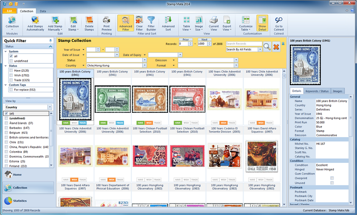Increase the Records start value stepper
Screen dimensions: 357x215
click(x=191, y=43)
